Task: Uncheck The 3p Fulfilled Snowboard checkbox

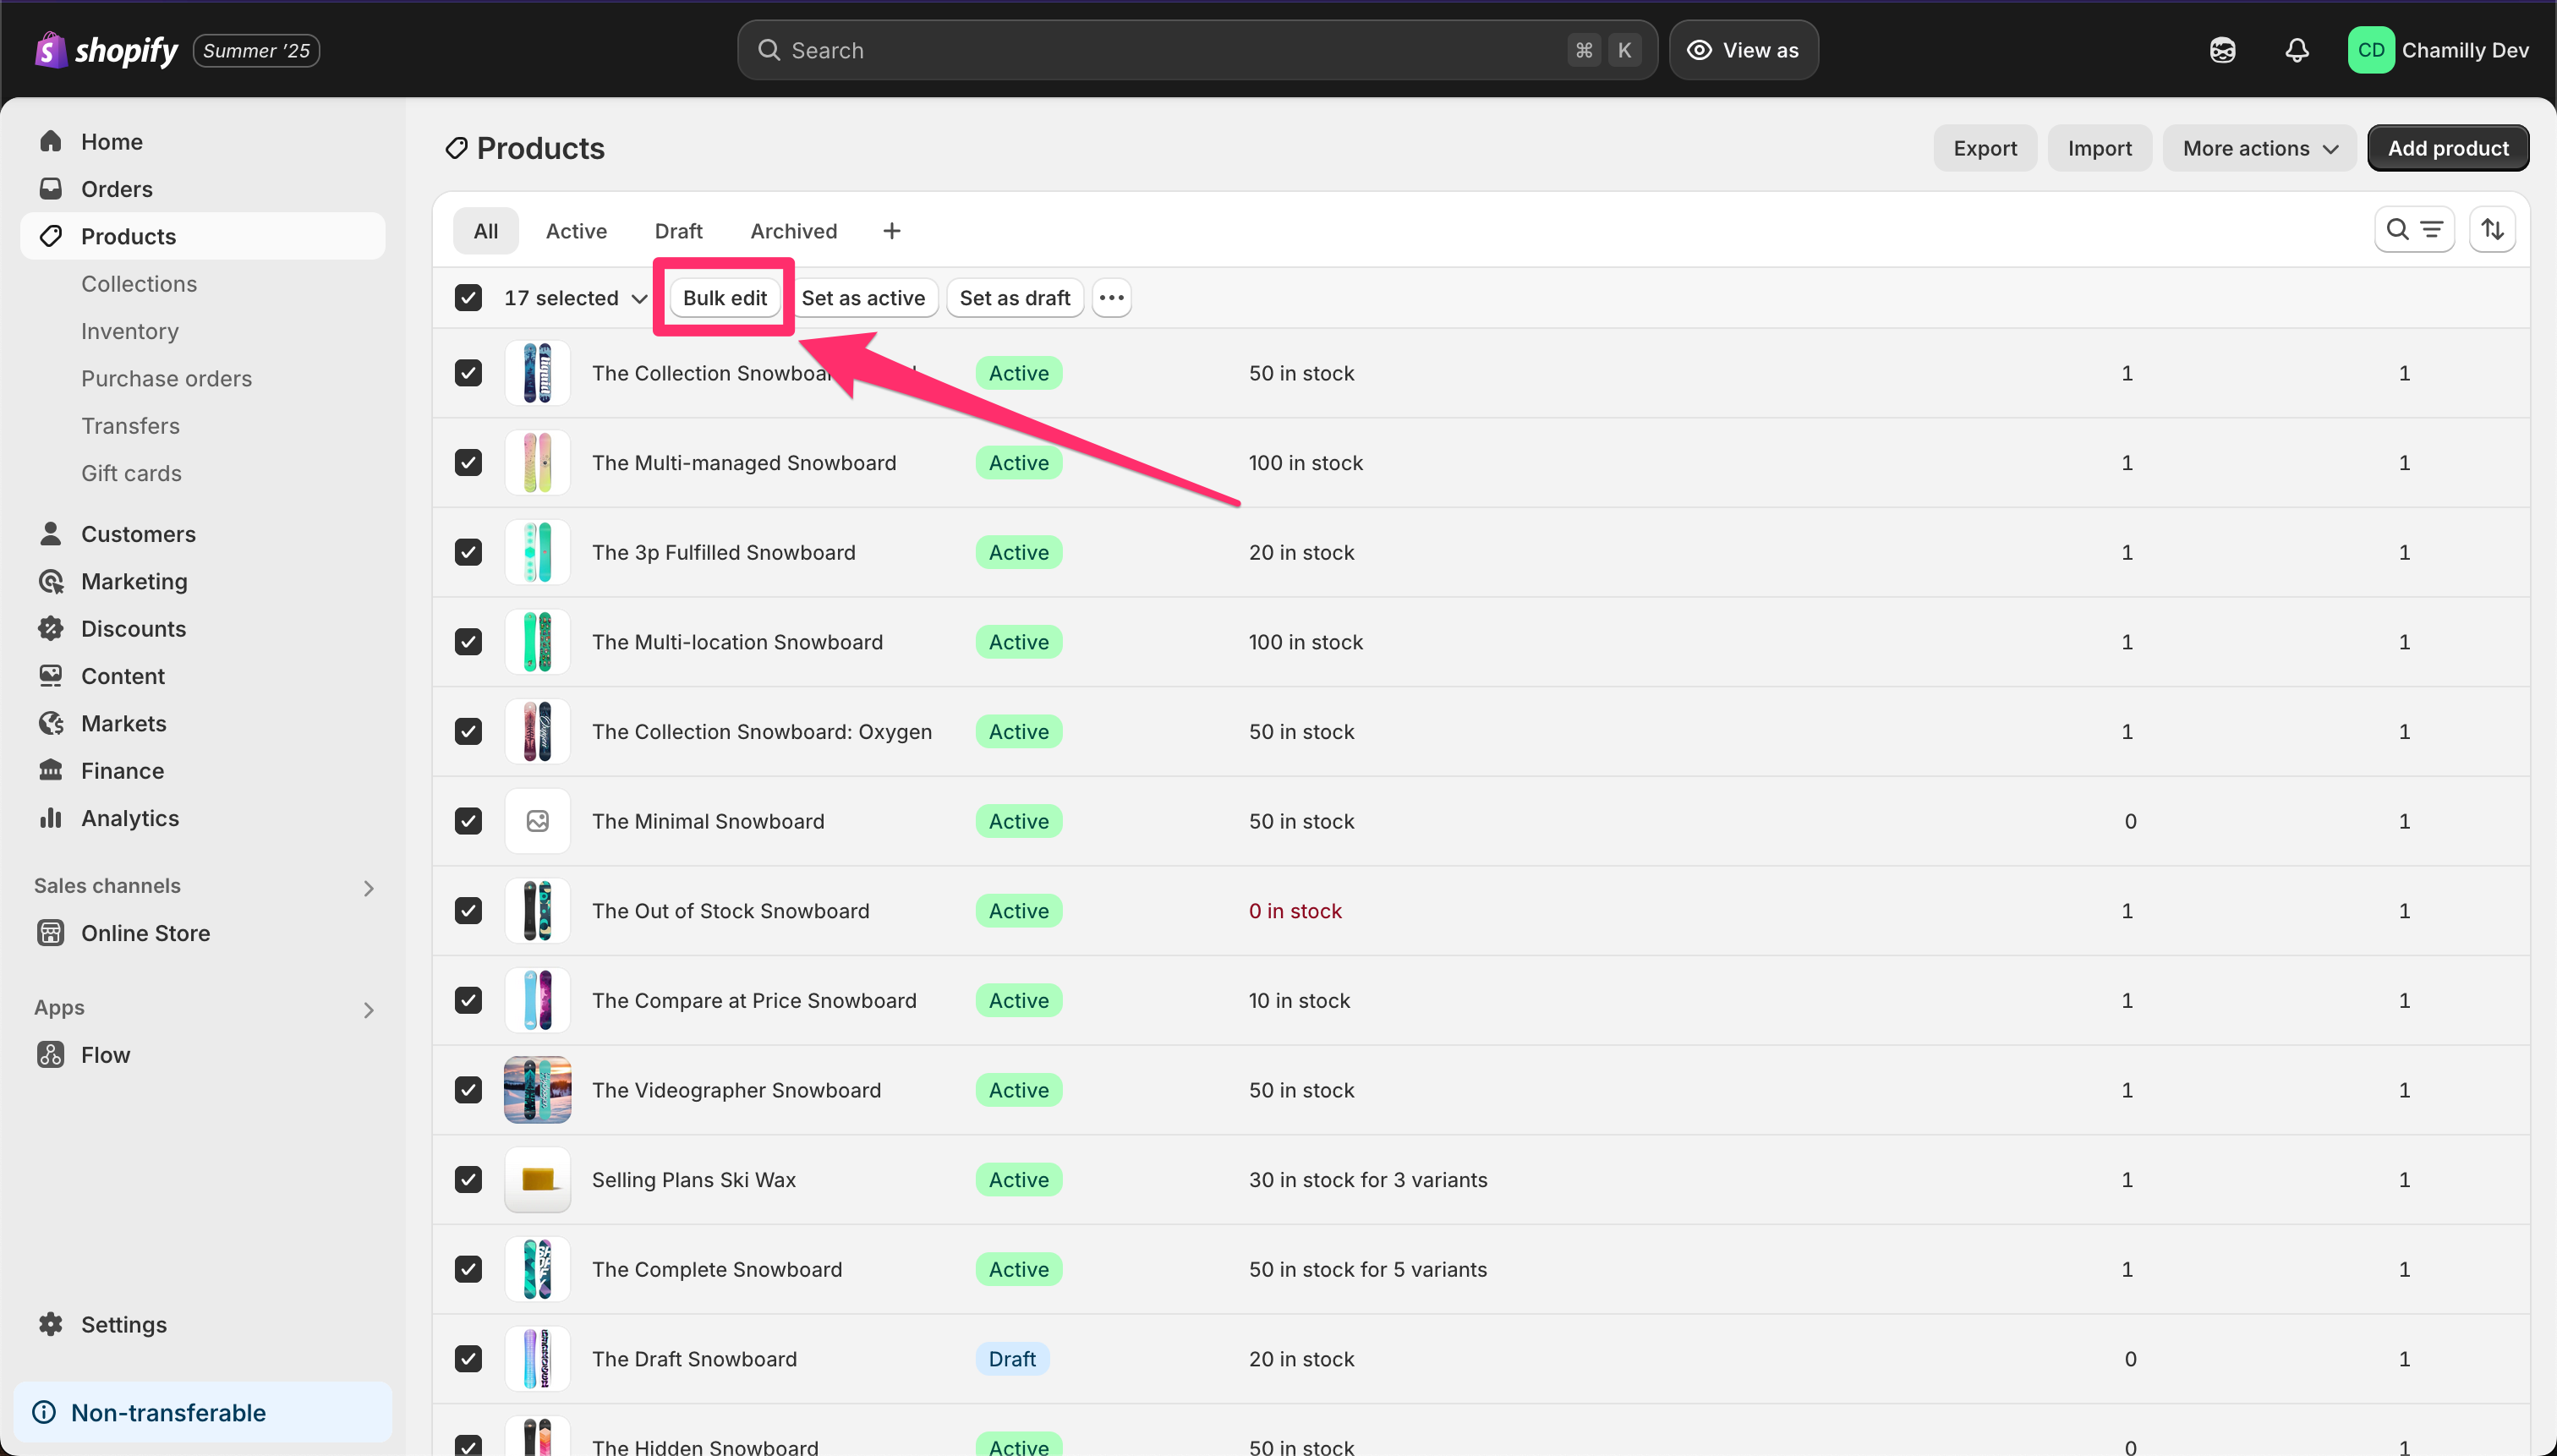Action: point(468,552)
